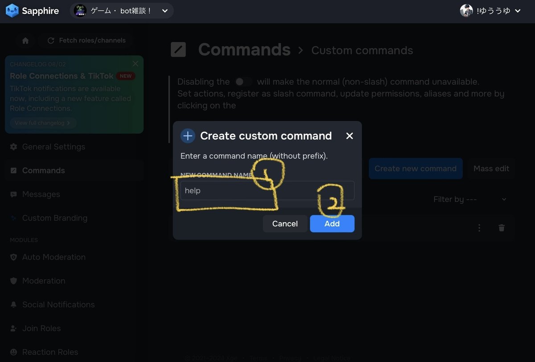Open the Reaction Roles module

tap(50, 352)
